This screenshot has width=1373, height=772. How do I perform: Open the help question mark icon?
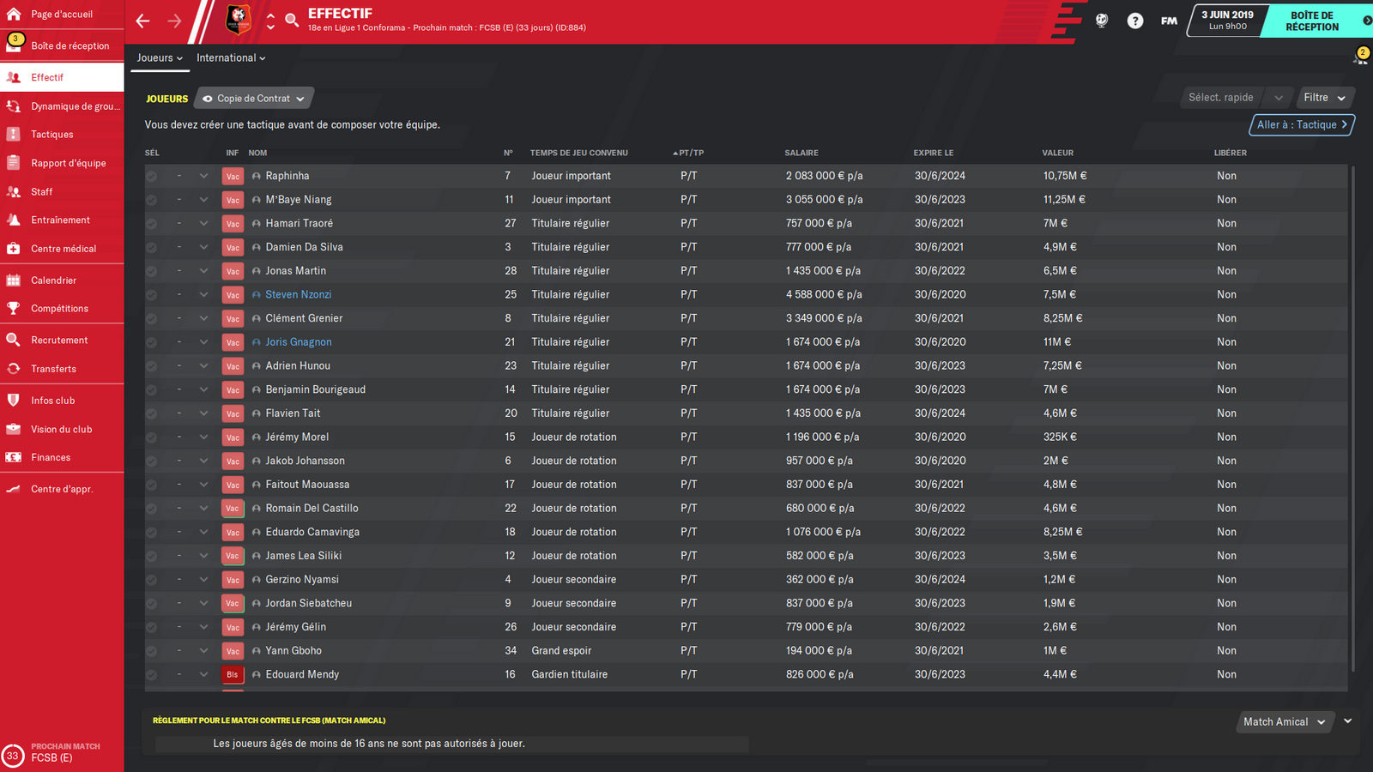[x=1134, y=21]
